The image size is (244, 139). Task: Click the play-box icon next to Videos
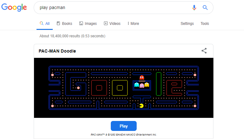point(106,23)
